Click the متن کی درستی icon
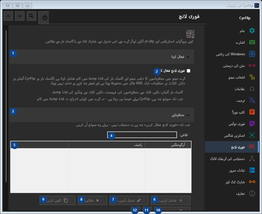262x214 pixels. [x=252, y=65]
